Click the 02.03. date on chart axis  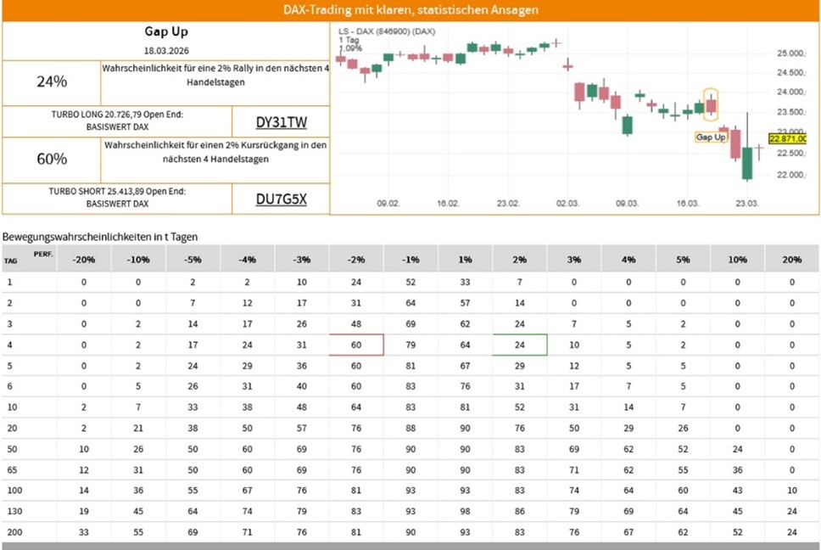[567, 204]
